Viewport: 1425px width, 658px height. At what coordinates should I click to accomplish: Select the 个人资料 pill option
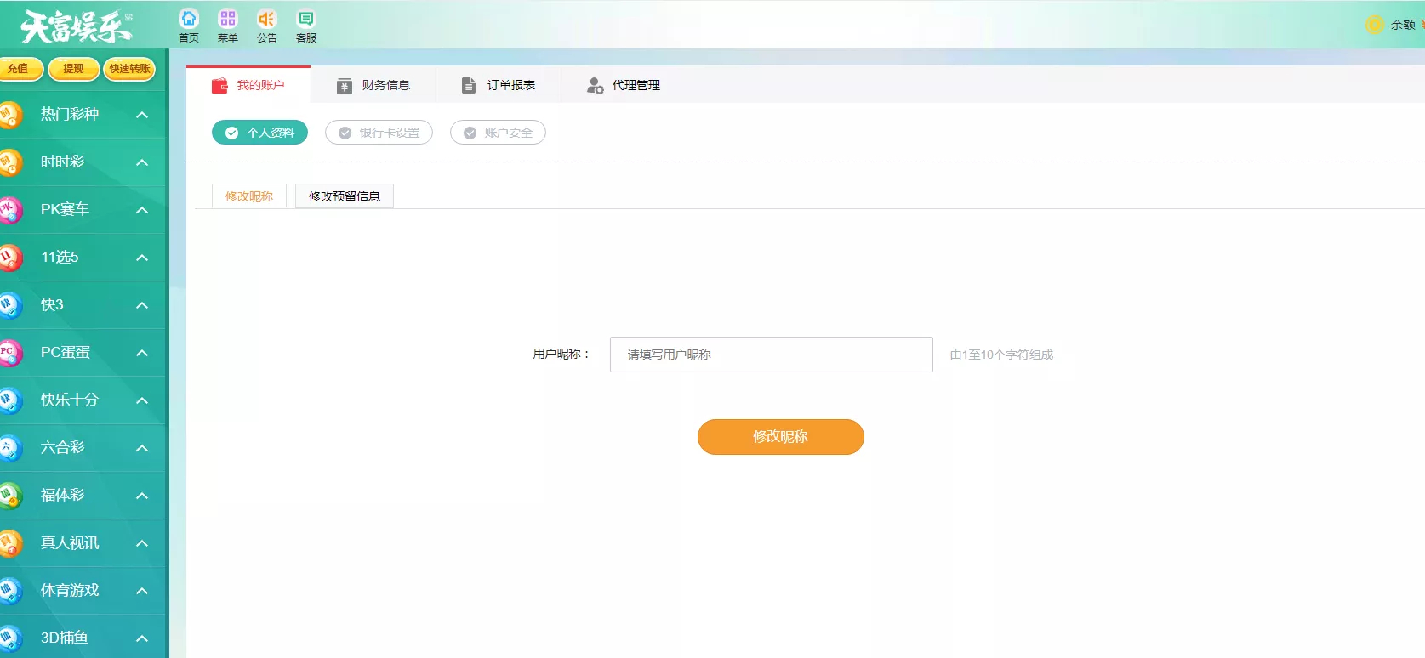click(259, 133)
